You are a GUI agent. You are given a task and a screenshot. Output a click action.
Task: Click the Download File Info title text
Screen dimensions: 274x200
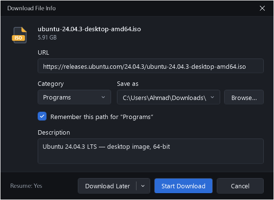pyautogui.click(x=31, y=8)
